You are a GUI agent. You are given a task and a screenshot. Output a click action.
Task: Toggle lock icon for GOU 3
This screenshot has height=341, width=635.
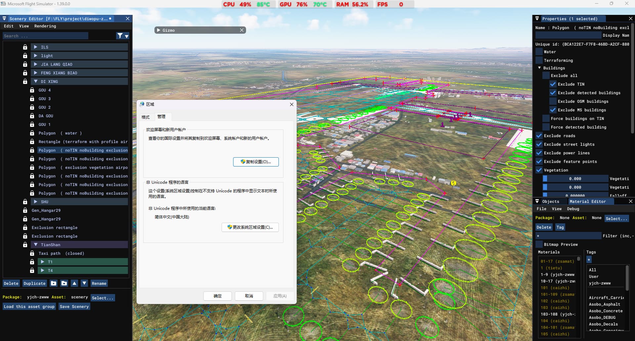[x=32, y=99]
